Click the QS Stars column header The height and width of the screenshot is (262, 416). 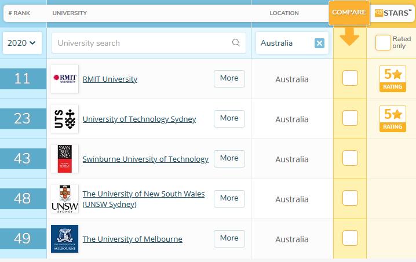click(x=393, y=13)
